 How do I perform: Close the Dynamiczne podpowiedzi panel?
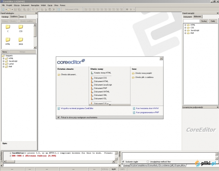(x=217, y=107)
